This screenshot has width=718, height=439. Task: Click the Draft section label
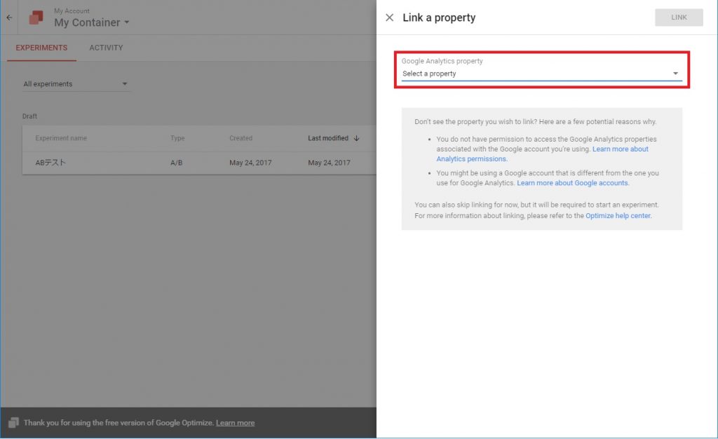[29, 116]
